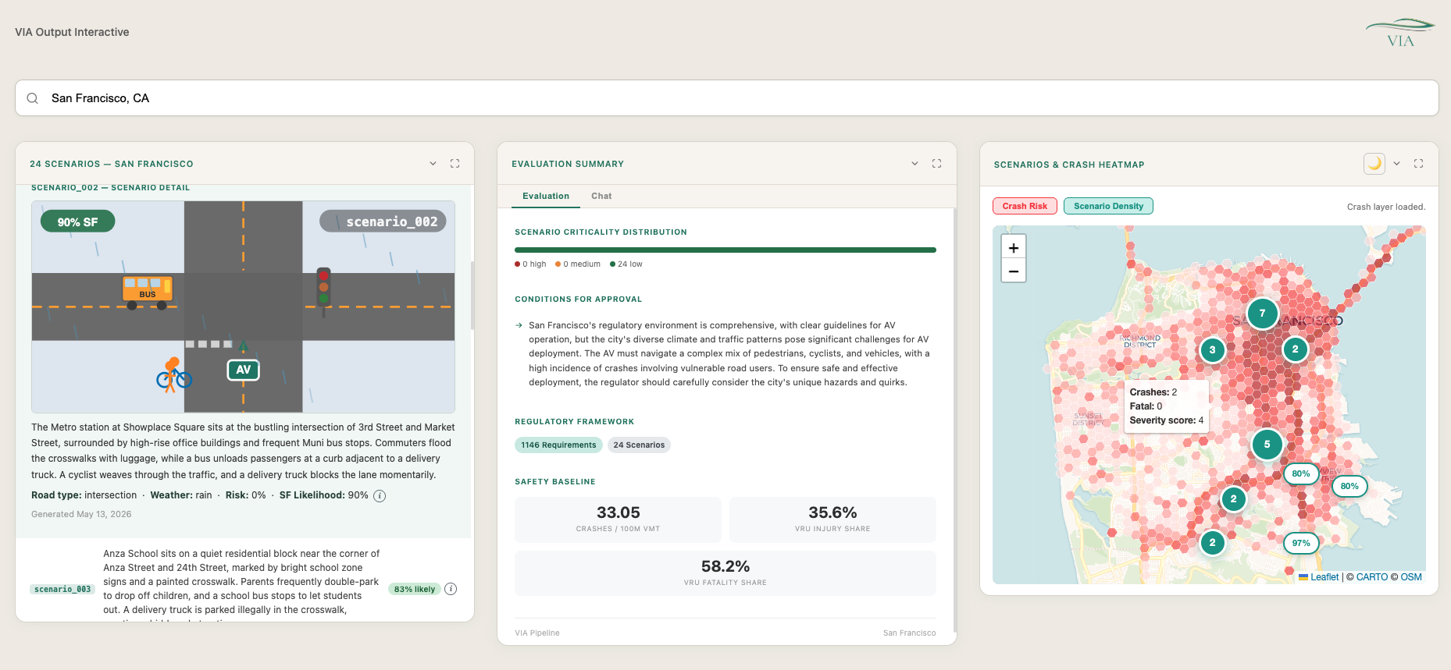Image resolution: width=1451 pixels, height=670 pixels.
Task: Click conditions arrow bullet icon
Action: pyautogui.click(x=519, y=325)
